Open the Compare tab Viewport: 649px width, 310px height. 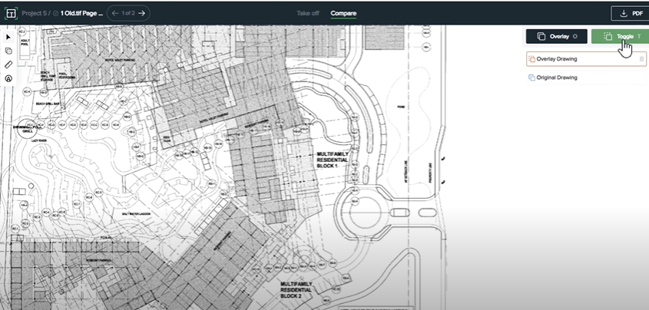(x=343, y=13)
